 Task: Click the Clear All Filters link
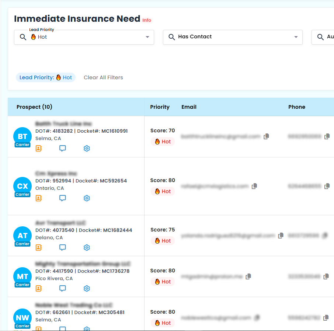point(103,77)
